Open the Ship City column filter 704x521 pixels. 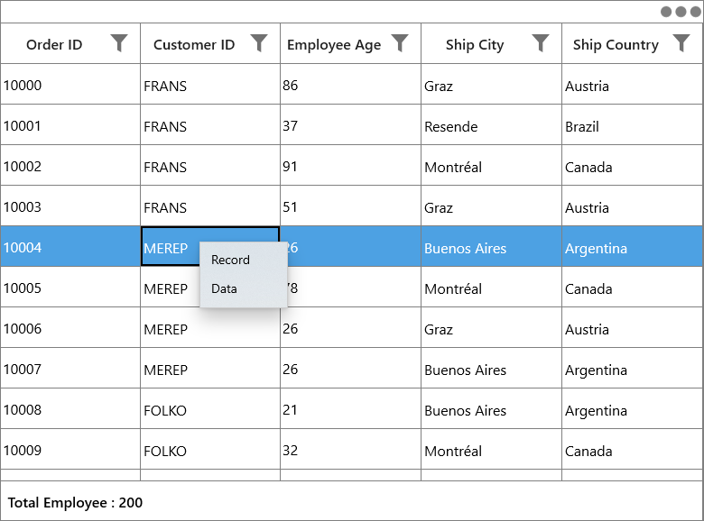pyautogui.click(x=541, y=43)
